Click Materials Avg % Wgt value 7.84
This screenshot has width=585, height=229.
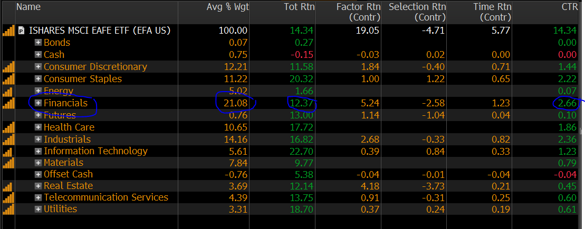click(237, 163)
